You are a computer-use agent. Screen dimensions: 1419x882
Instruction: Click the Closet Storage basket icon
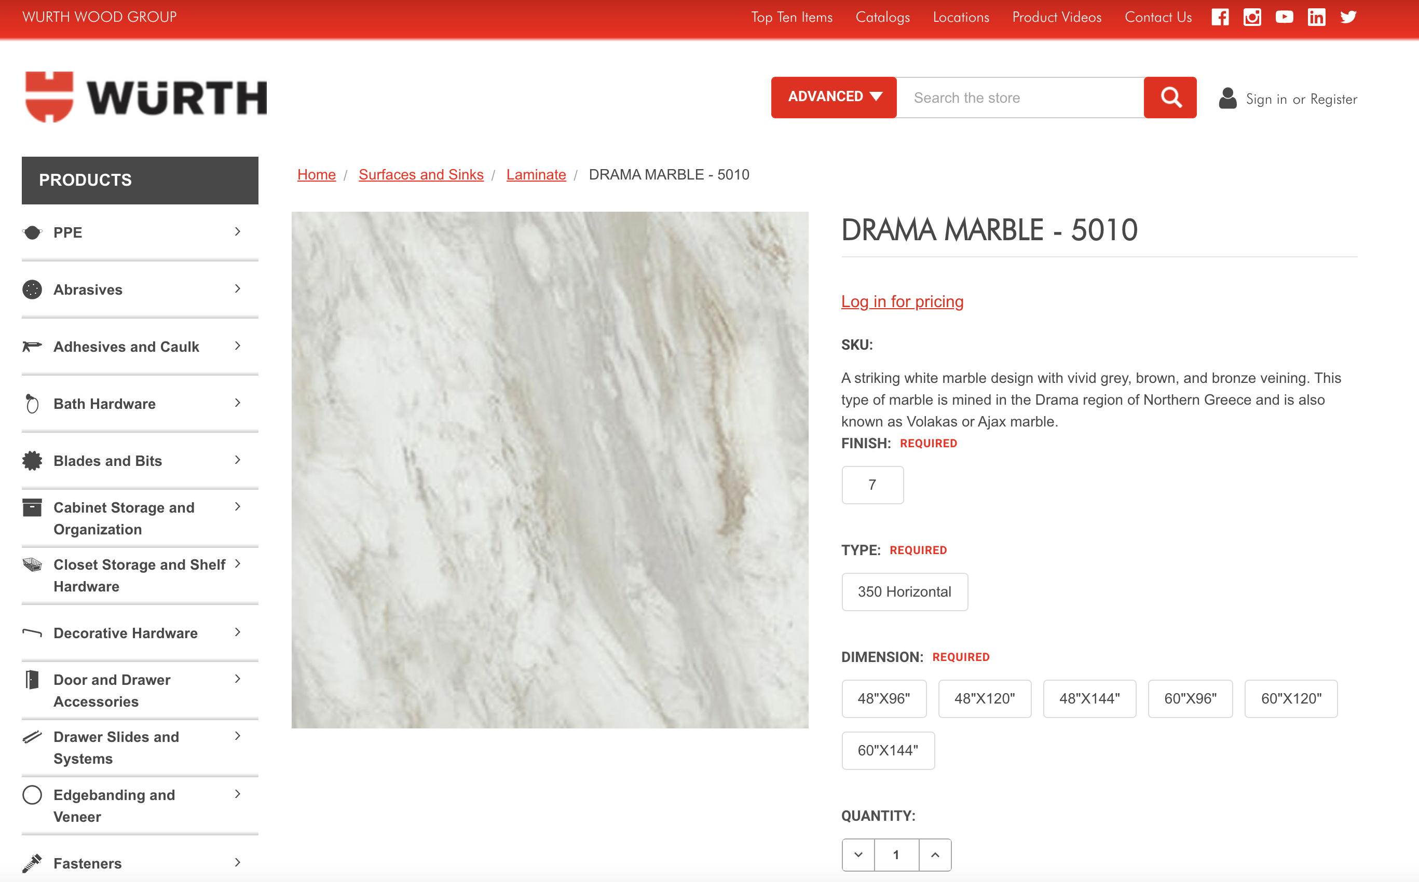pos(32,564)
